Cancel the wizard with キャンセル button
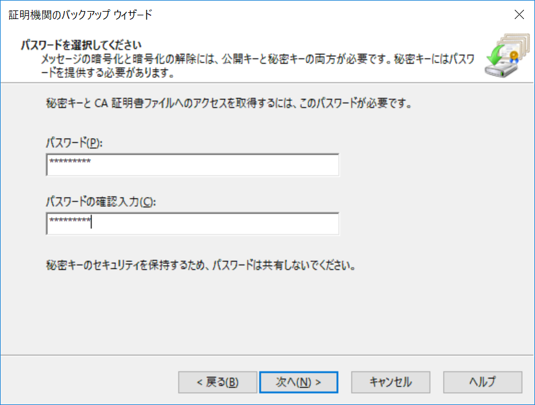The height and width of the screenshot is (405, 535). [391, 382]
